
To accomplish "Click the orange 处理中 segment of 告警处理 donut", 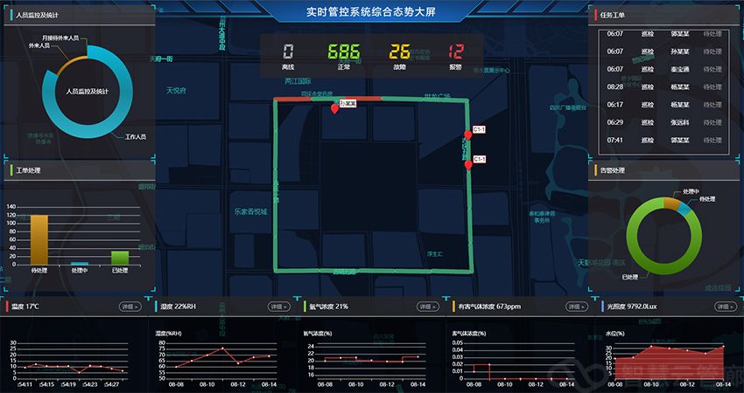I will point(671,203).
